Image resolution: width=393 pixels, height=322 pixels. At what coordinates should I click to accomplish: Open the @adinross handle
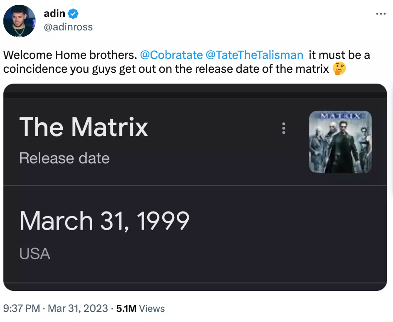tap(68, 27)
